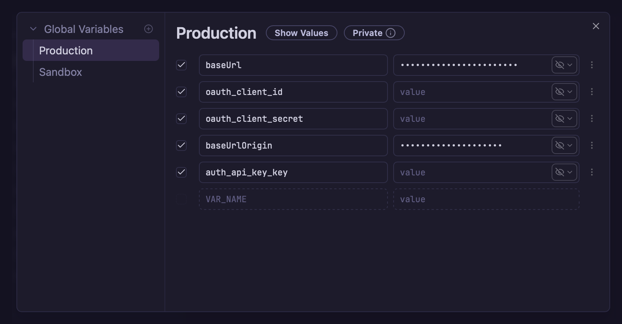Open visibility dropdown for oauth_client_secret value
This screenshot has height=324, width=622.
(x=564, y=119)
